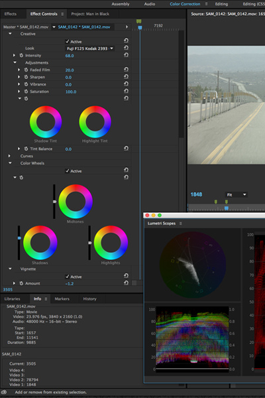The width and height of the screenshot is (265, 398).
Task: Click the Shadow Tint color wheel
Action: pyautogui.click(x=46, y=122)
